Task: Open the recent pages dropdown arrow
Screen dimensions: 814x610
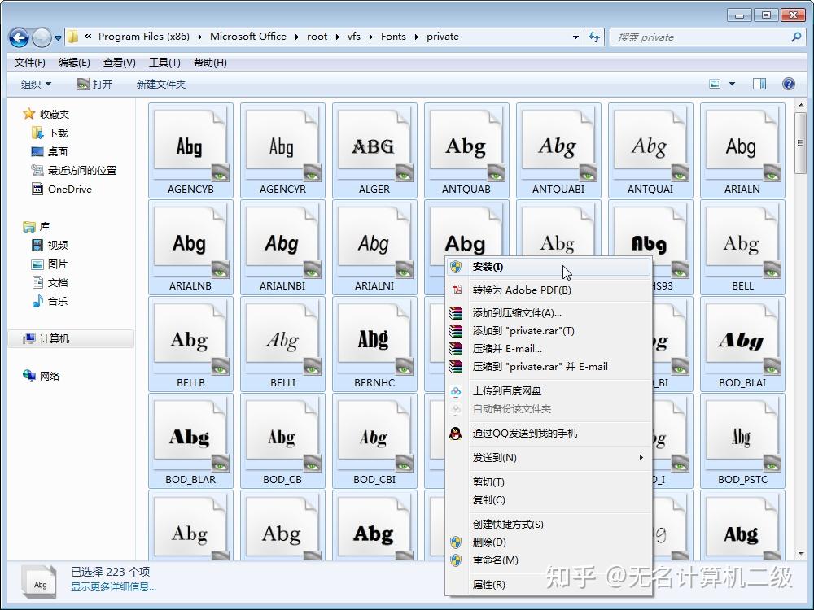Action: 58,38
